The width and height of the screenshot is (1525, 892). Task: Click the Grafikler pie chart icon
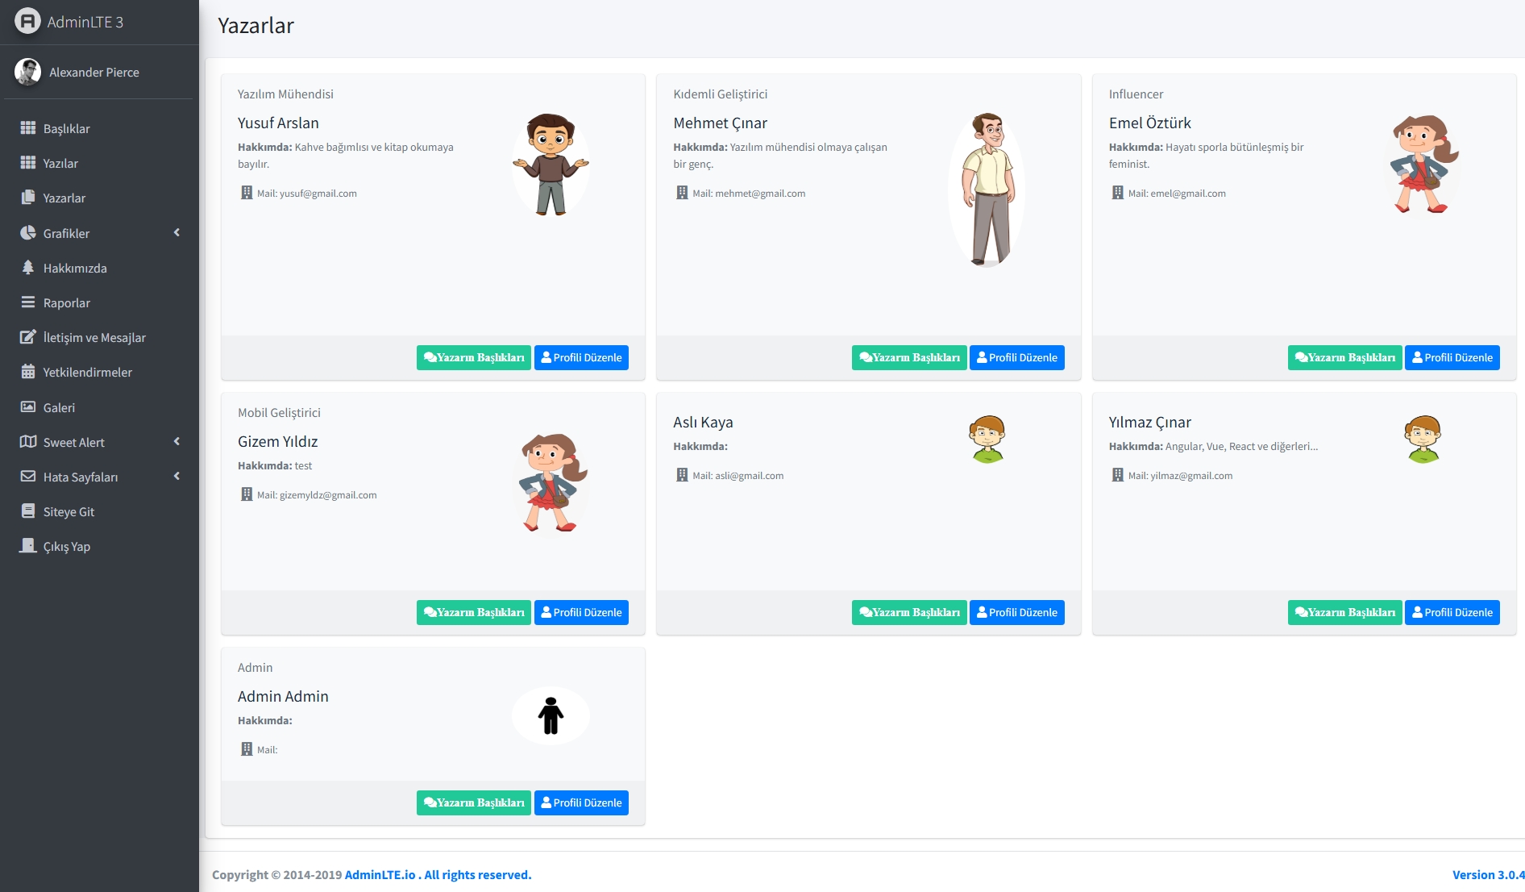[x=28, y=233]
